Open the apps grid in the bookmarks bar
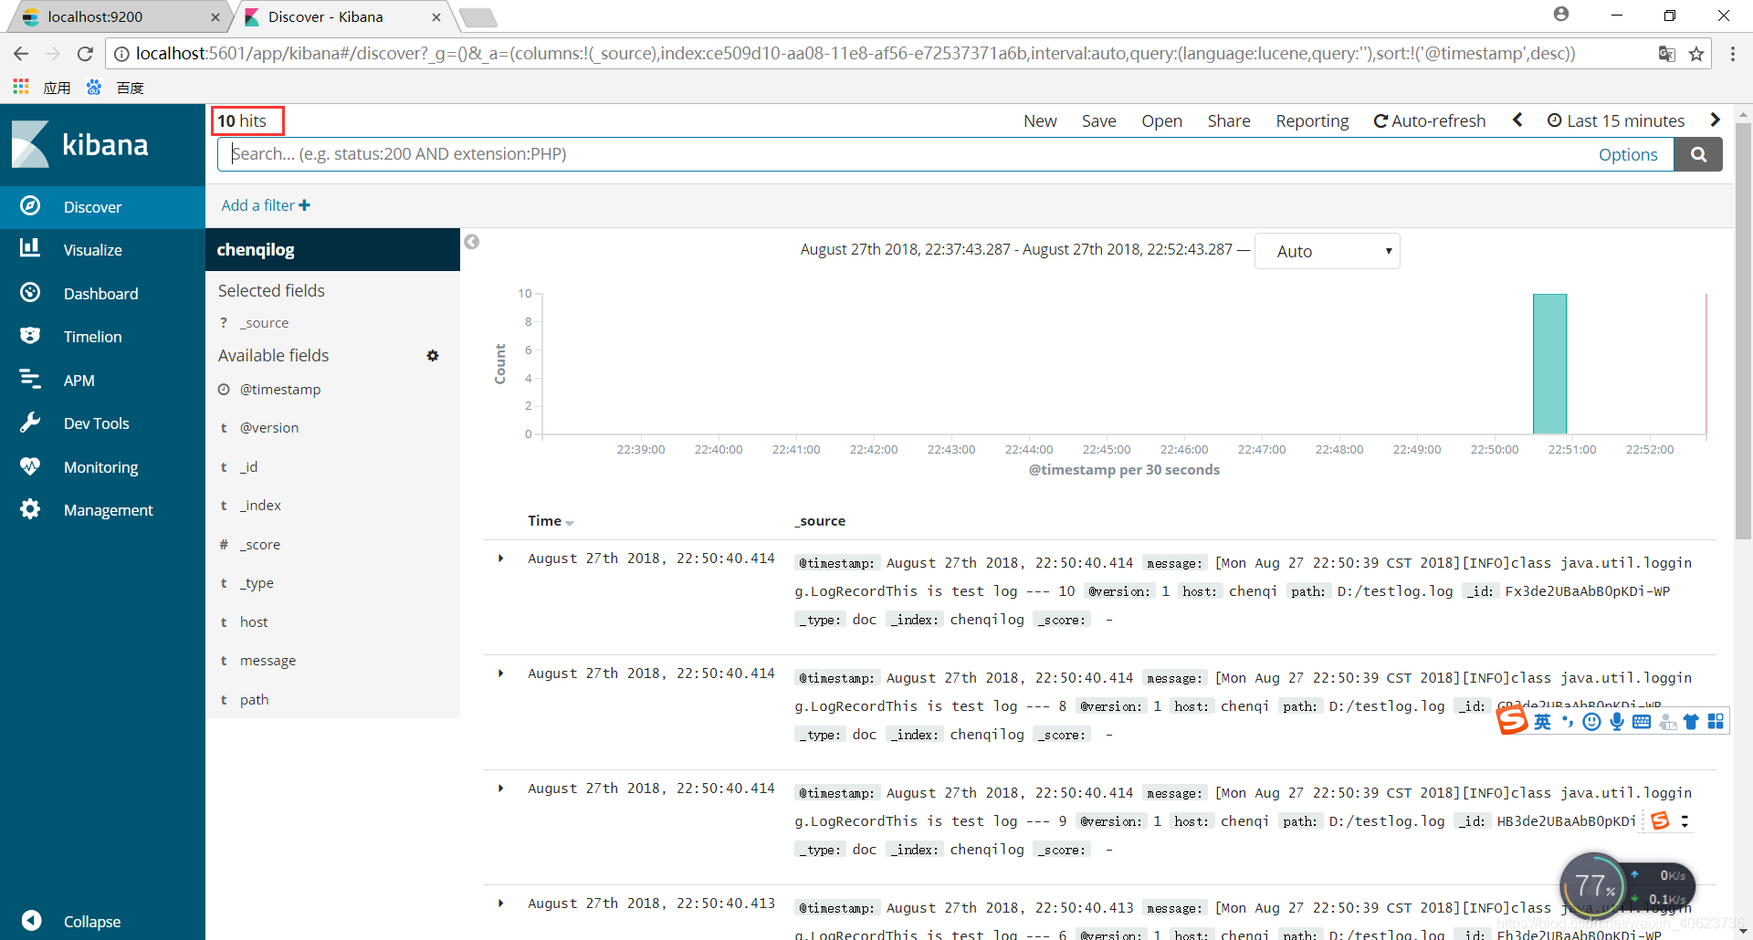 click(x=21, y=87)
